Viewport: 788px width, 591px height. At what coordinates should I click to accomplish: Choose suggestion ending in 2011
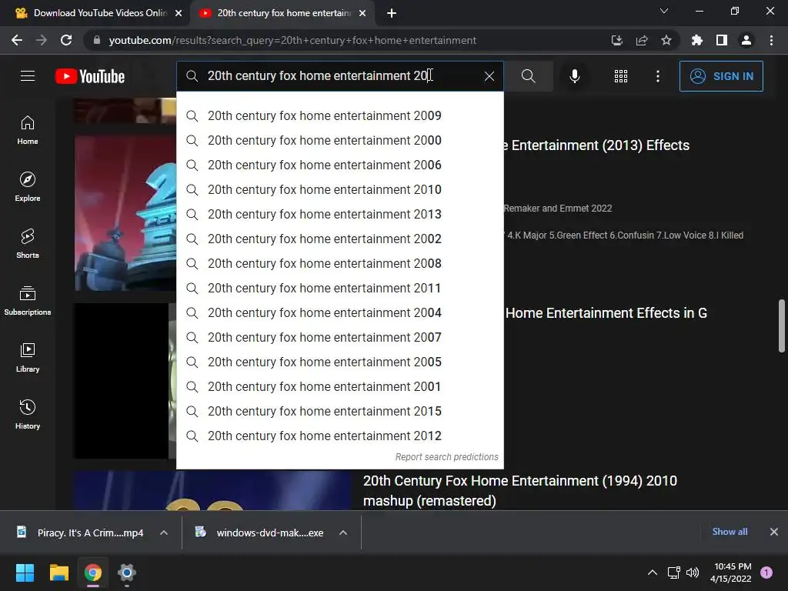click(x=339, y=288)
